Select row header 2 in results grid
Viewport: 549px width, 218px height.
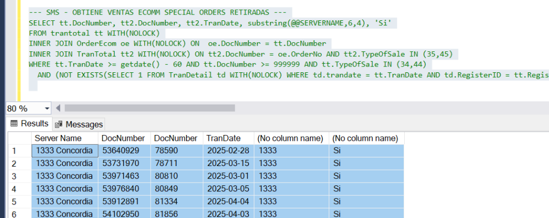20,163
